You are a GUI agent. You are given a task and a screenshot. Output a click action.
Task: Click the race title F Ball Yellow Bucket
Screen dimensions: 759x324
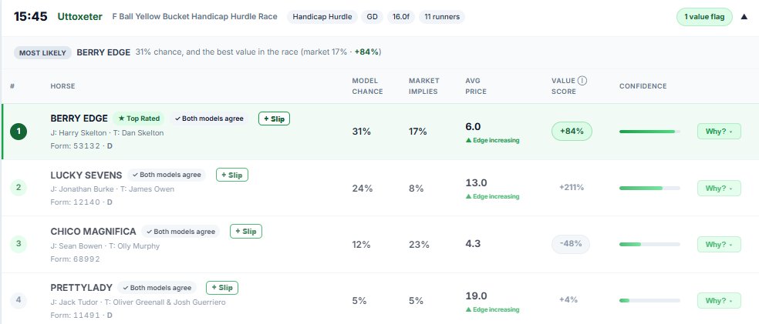194,17
